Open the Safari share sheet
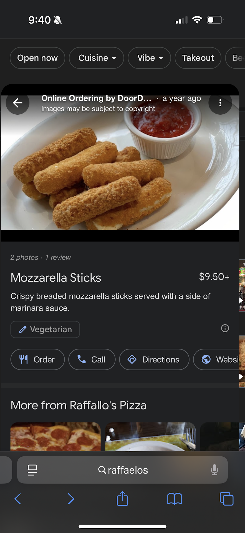 coord(122,499)
